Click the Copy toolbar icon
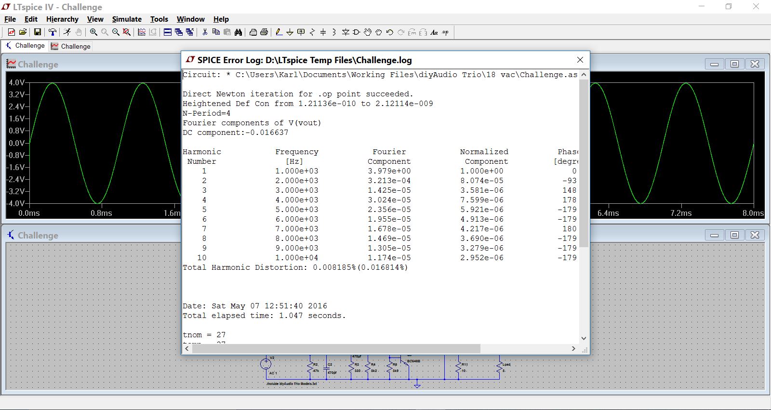 click(x=216, y=32)
